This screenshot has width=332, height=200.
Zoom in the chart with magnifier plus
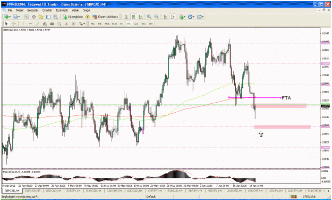tap(149, 17)
